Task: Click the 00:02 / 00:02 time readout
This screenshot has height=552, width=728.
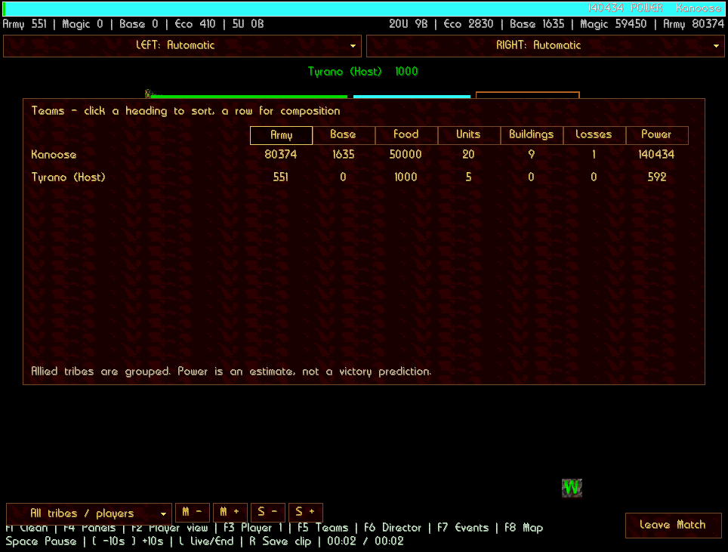Action: click(x=366, y=541)
